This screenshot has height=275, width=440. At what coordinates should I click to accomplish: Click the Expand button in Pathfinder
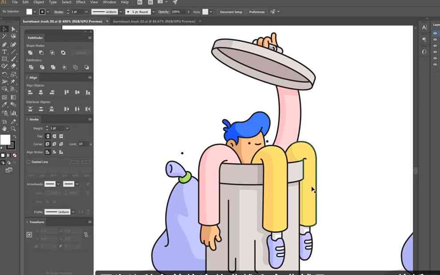click(81, 53)
